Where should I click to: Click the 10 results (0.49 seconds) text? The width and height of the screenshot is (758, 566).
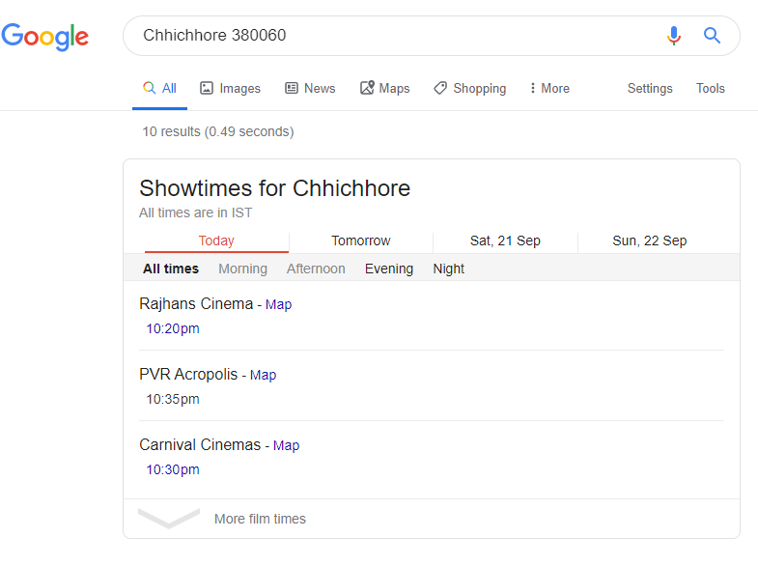click(x=218, y=131)
